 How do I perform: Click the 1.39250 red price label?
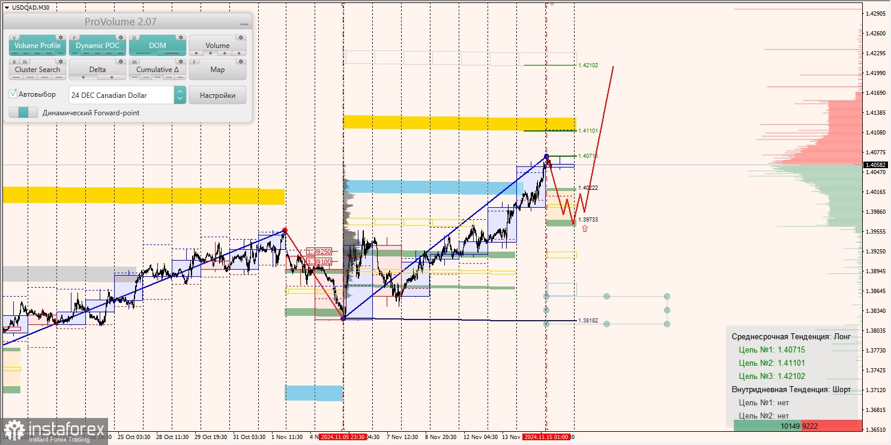tap(319, 252)
